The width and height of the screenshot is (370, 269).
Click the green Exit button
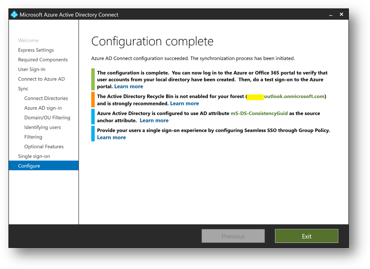pos(307,236)
